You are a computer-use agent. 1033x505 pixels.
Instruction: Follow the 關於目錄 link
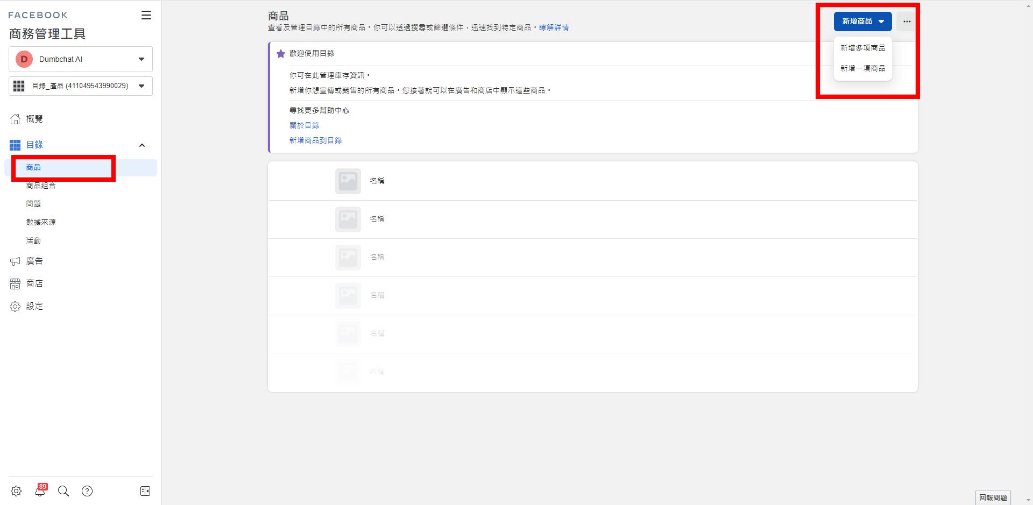(304, 125)
